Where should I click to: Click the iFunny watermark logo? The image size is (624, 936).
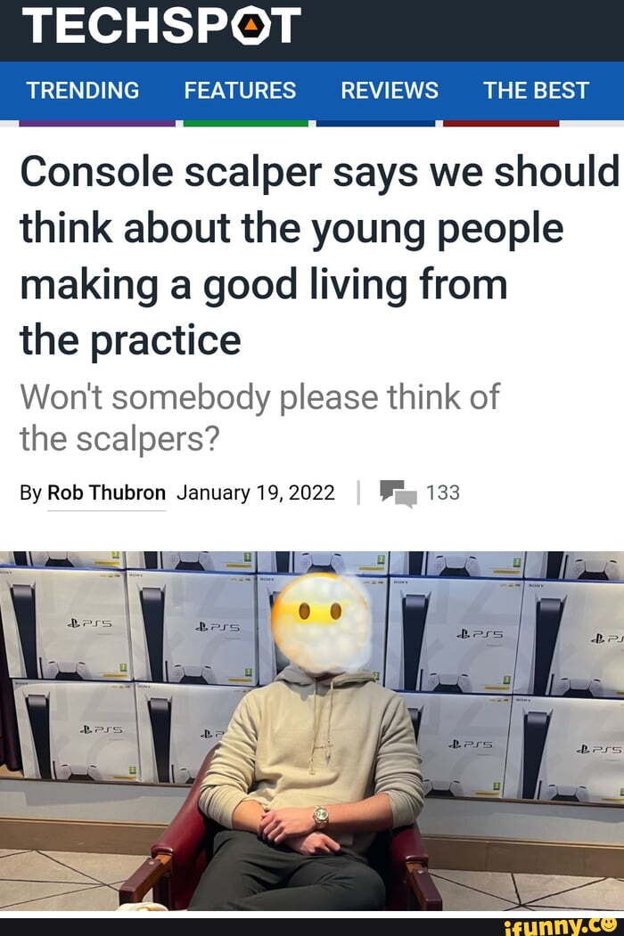click(x=561, y=926)
